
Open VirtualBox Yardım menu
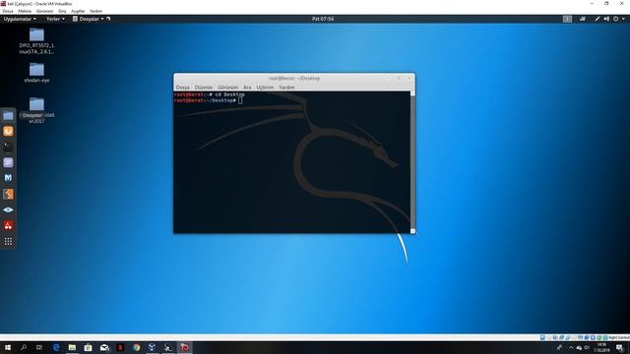tap(95, 11)
